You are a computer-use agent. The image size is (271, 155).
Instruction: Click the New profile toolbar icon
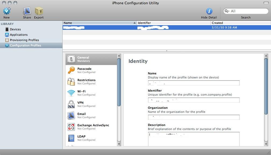point(7,11)
